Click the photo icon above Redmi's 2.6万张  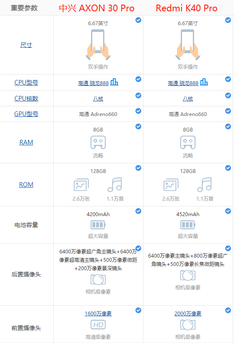[171, 185]
